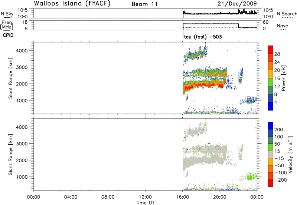Click the '20:00' time axis tick label

(220, 197)
